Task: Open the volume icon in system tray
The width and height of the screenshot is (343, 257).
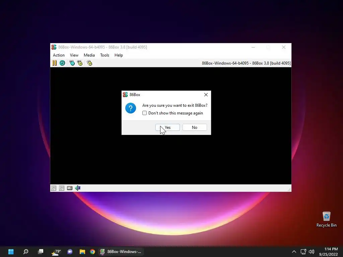Action: click(312, 252)
